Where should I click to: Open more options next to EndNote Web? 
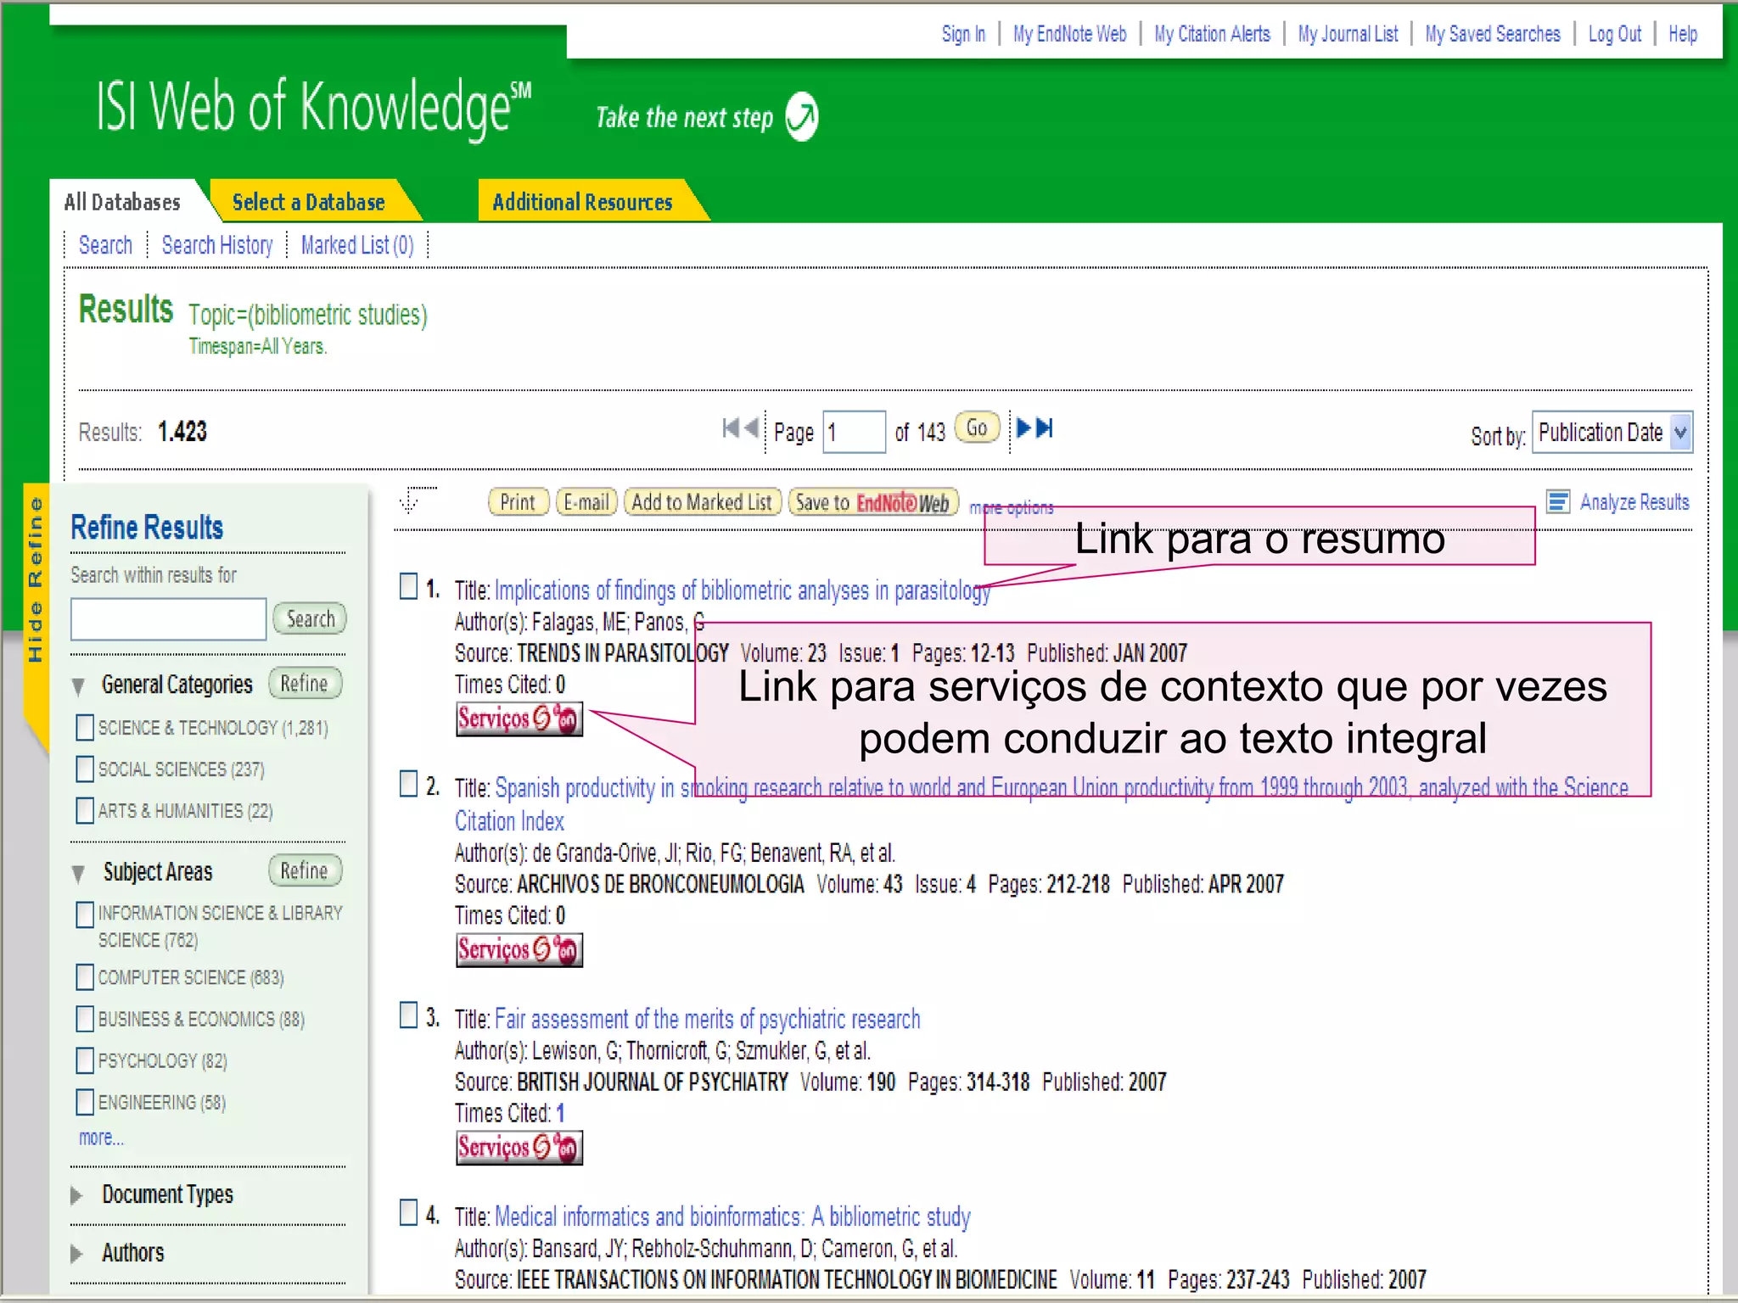pyautogui.click(x=1012, y=507)
